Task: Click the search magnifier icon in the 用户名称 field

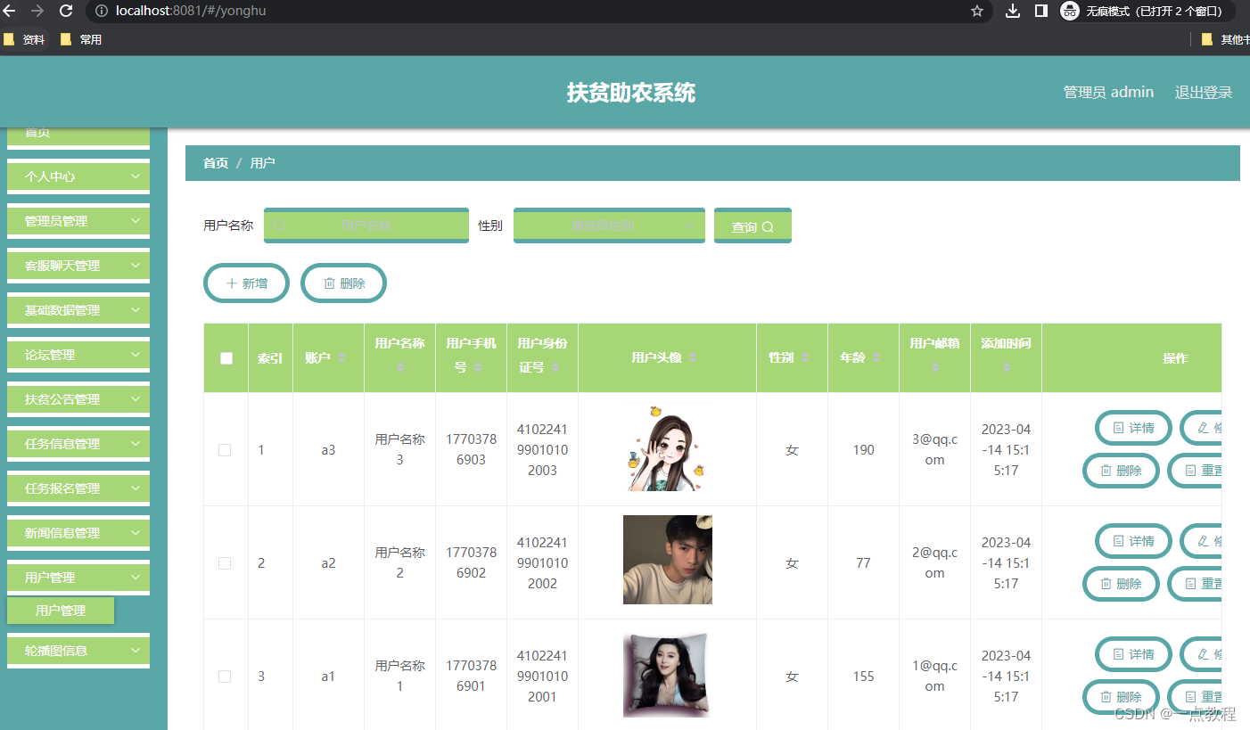Action: click(280, 226)
